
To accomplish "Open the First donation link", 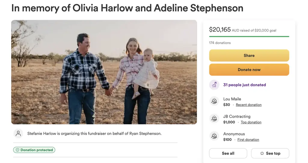I will (248, 140).
